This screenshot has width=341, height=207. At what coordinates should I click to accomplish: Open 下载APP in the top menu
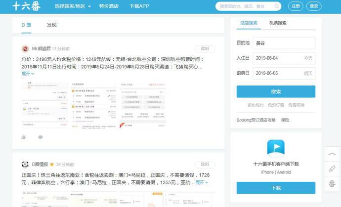tap(139, 6)
